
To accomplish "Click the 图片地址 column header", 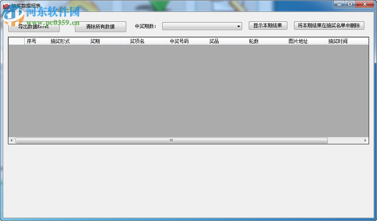I will pyautogui.click(x=306, y=41).
